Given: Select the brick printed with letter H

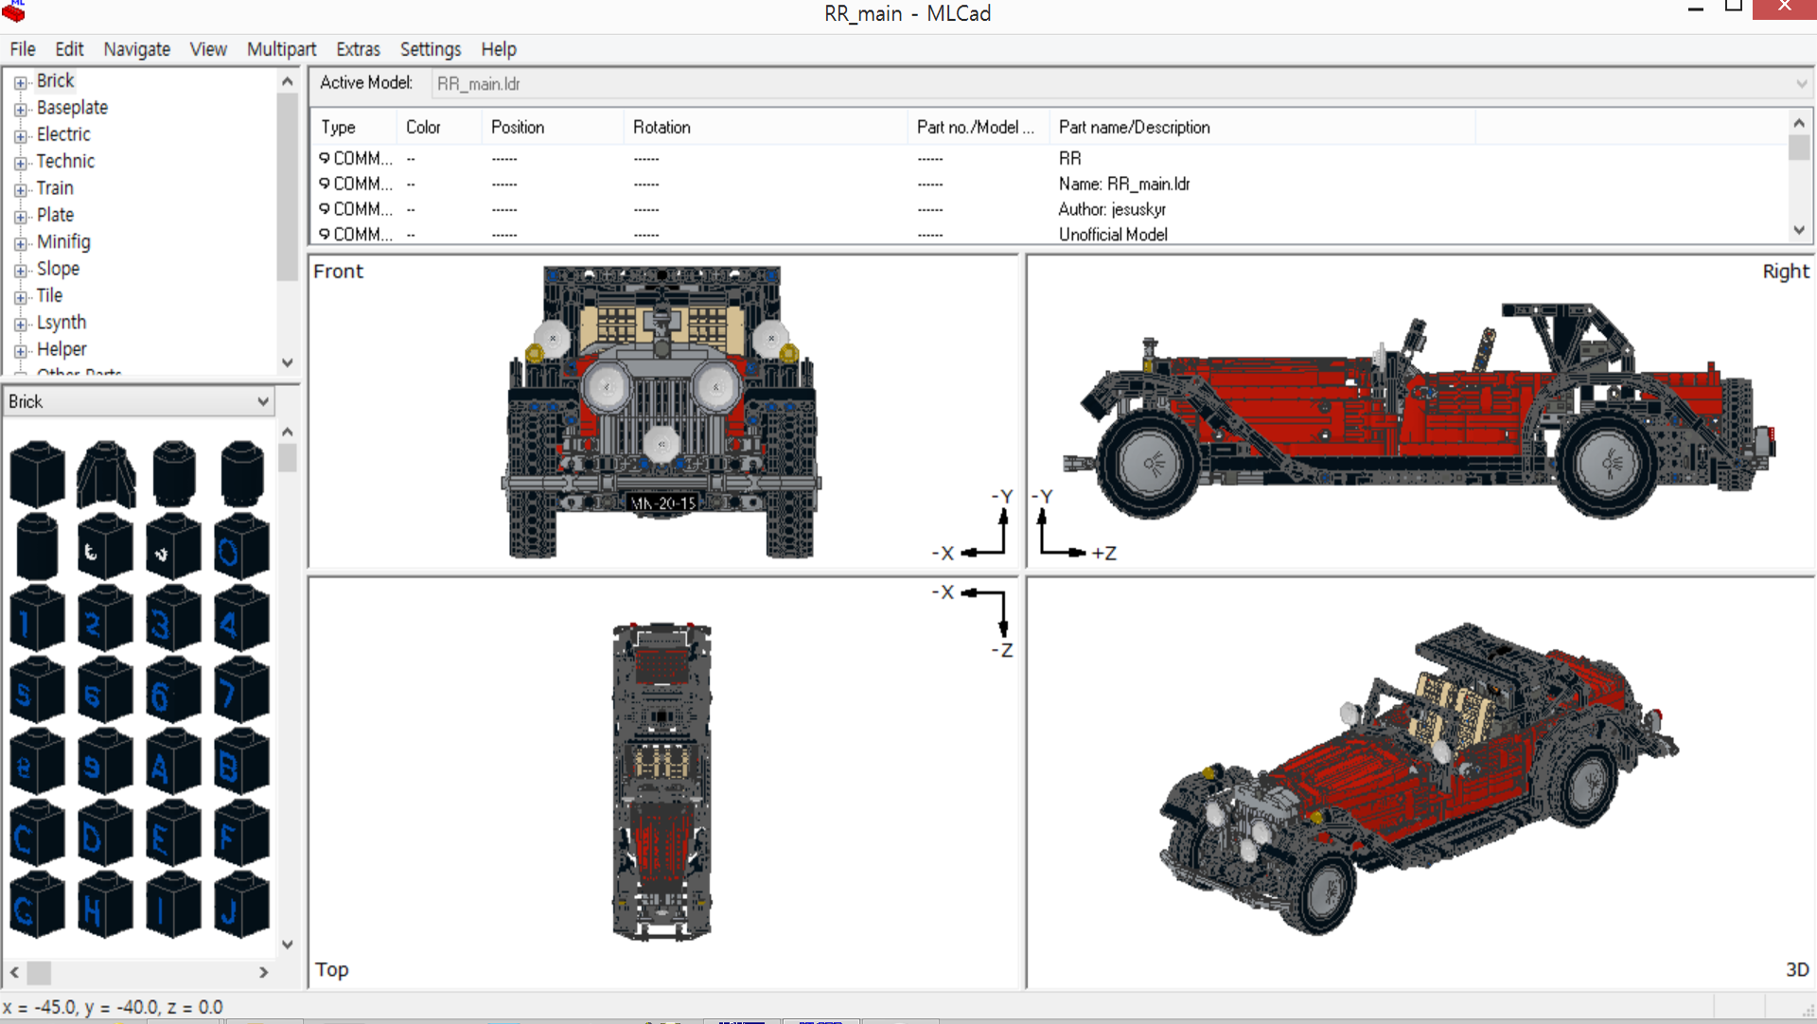Looking at the screenshot, I should [x=105, y=907].
